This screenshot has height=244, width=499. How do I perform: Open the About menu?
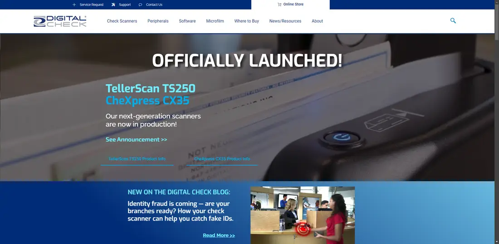click(x=317, y=21)
